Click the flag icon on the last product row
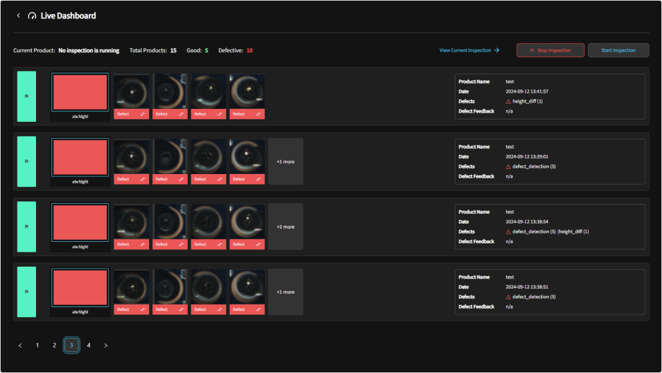This screenshot has width=662, height=373. (x=26, y=292)
